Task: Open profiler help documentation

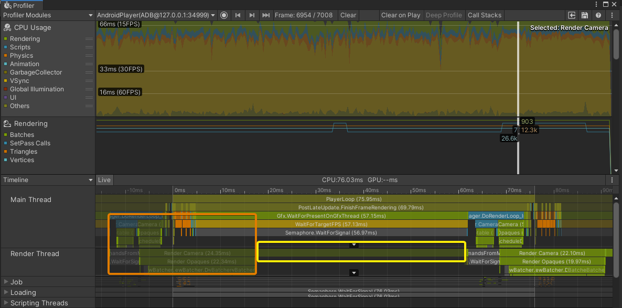Action: [598, 15]
